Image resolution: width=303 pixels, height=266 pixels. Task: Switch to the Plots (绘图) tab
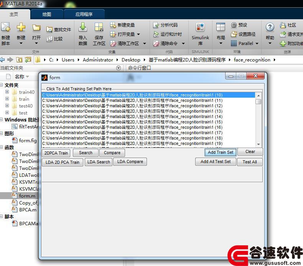(46, 14)
